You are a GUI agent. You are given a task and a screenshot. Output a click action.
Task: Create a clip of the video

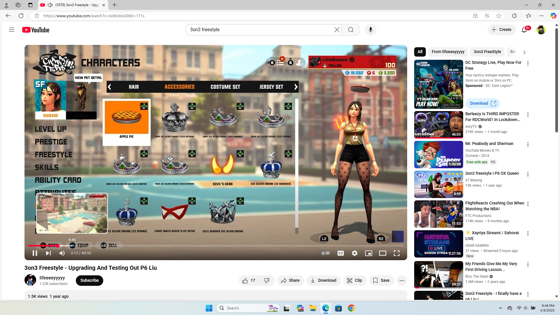click(x=355, y=281)
